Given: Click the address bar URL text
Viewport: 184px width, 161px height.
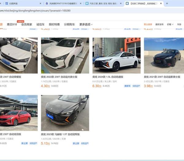Looking at the screenshot, I should 35,11.
